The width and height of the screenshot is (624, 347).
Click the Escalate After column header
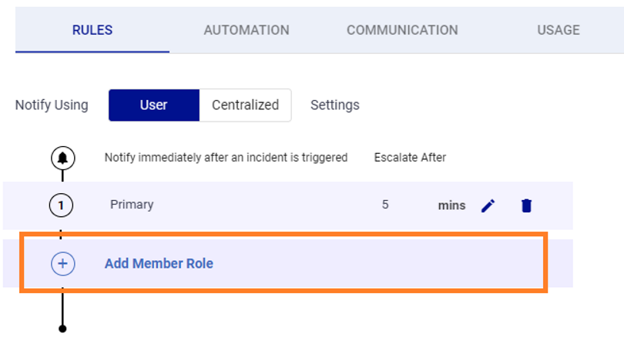pos(410,158)
